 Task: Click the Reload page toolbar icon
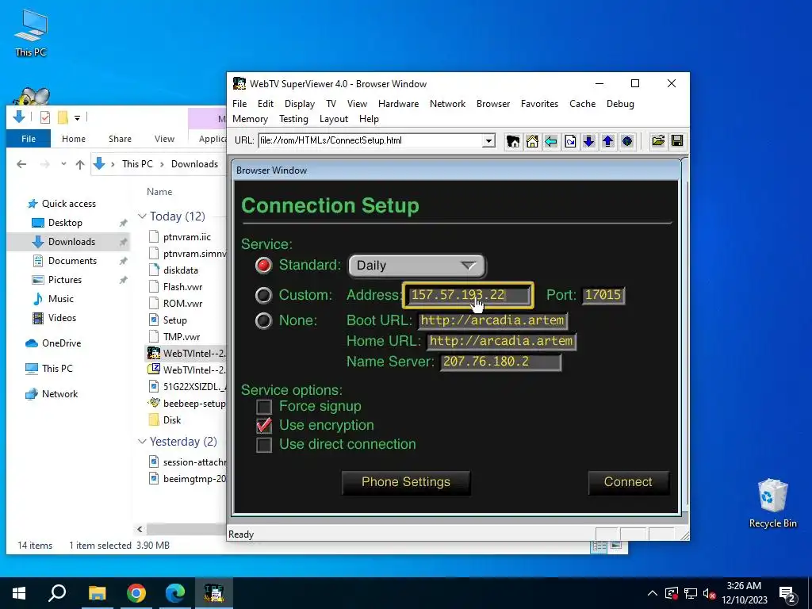point(570,141)
